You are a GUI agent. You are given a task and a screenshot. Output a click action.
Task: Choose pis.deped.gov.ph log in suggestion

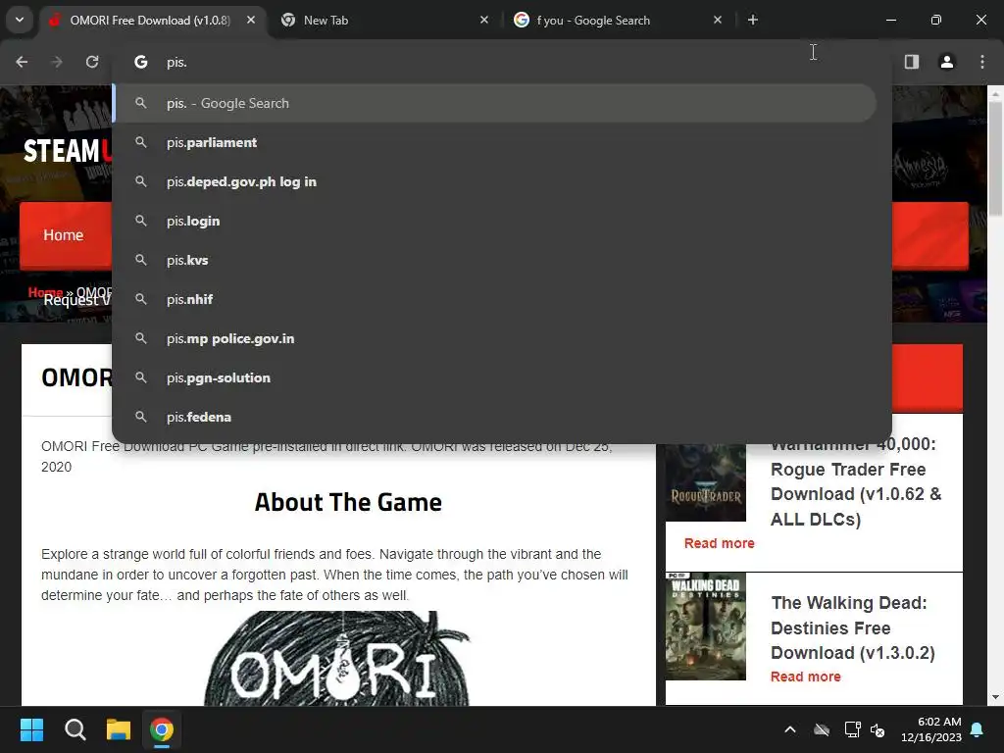point(494,181)
